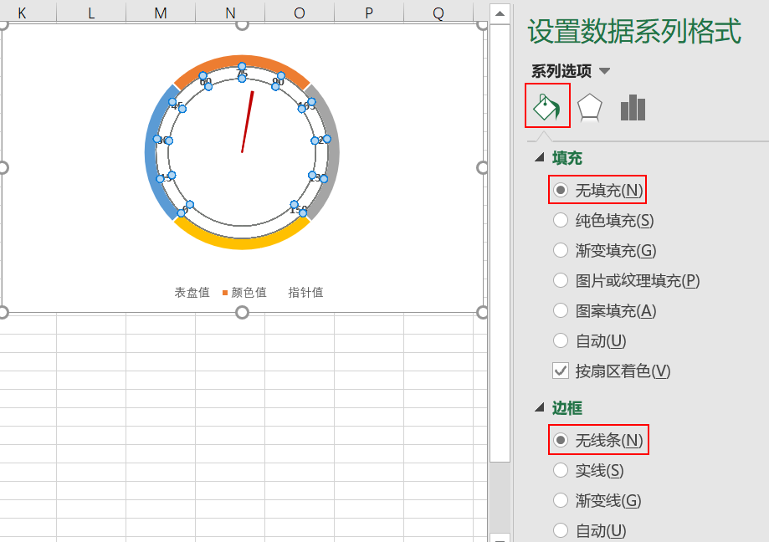Screen dimensions: 769x542
Task: Click the 颜色值 legend entry
Action: tap(244, 293)
